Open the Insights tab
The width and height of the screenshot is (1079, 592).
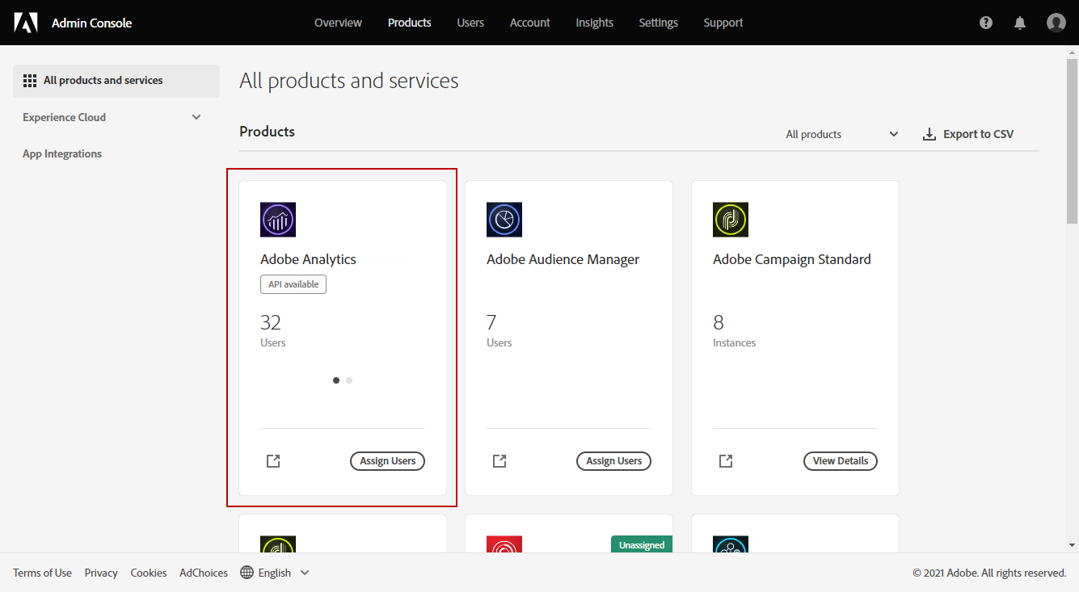[594, 23]
